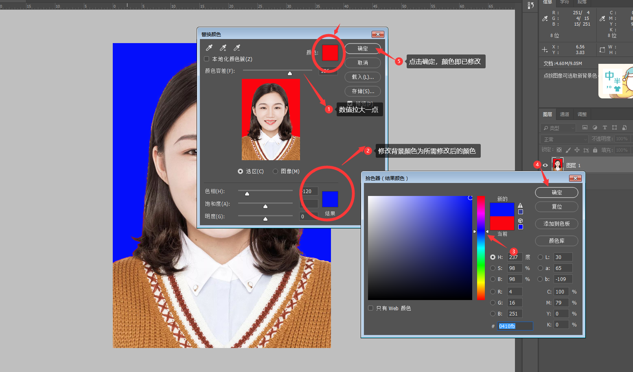Select the lowercase b Lab radio button
Screen dimensions: 633x372
coord(540,279)
